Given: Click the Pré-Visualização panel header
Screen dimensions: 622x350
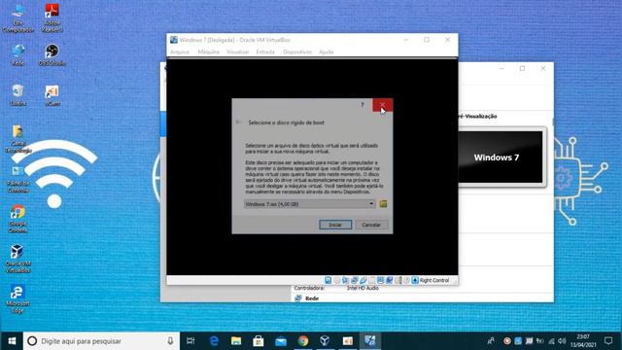Looking at the screenshot, I should [x=477, y=117].
